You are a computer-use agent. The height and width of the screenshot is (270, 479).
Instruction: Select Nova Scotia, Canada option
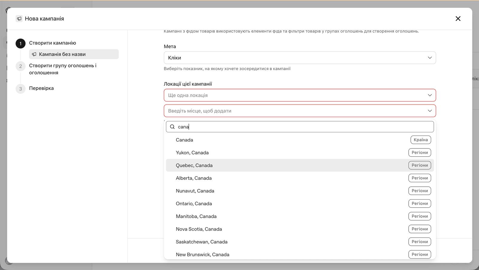(x=300, y=229)
